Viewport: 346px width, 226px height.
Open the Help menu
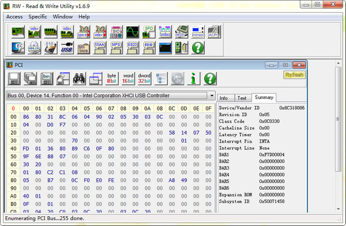84,17
